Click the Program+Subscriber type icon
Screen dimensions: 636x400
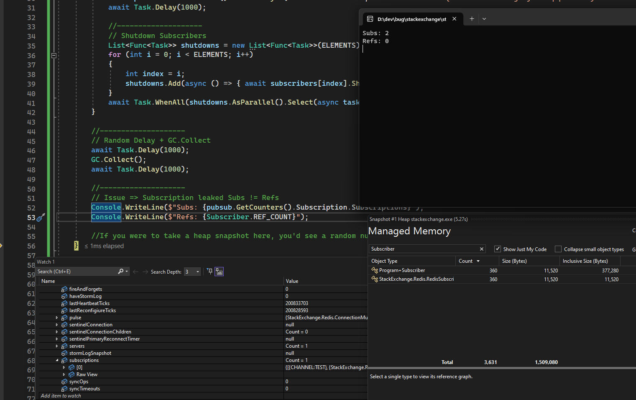[x=375, y=270]
